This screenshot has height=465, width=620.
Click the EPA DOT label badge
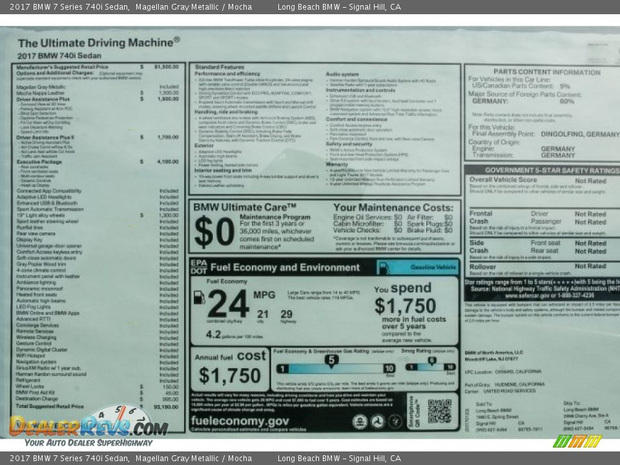tap(198, 267)
